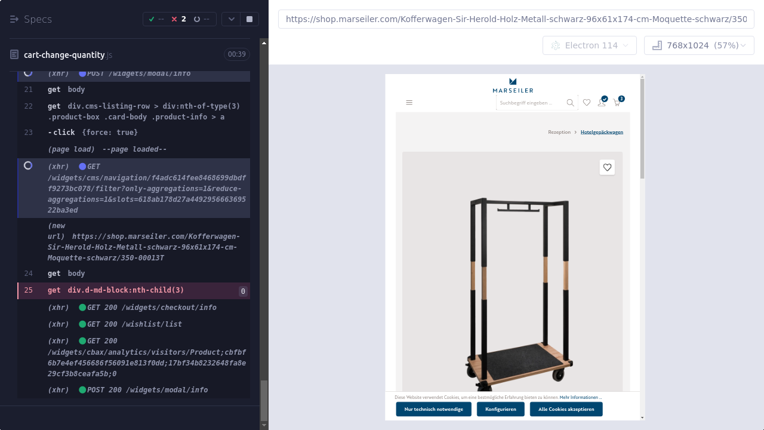Click the stop test run button
764x430 pixels.
249,19
